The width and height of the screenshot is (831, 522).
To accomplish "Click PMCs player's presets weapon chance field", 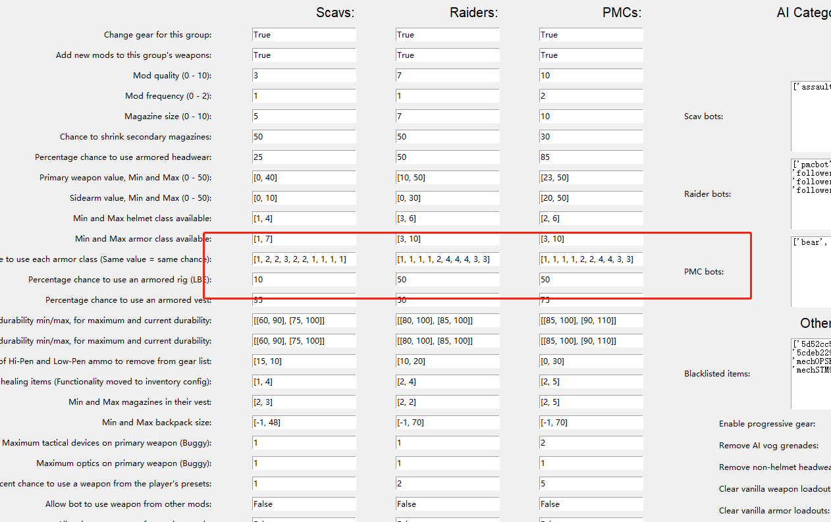I will point(591,484).
